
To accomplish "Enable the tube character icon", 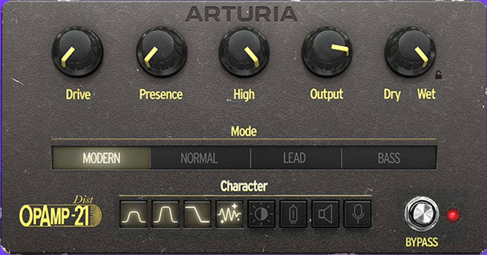I will coord(293,214).
